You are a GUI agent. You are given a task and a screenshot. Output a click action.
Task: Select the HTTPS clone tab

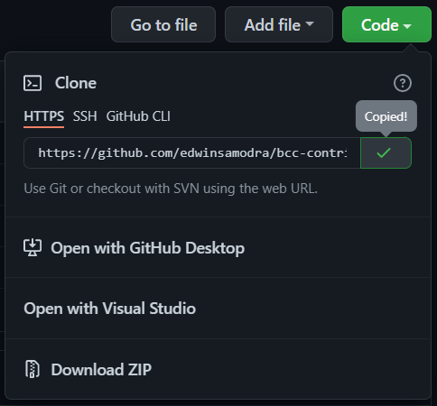44,116
